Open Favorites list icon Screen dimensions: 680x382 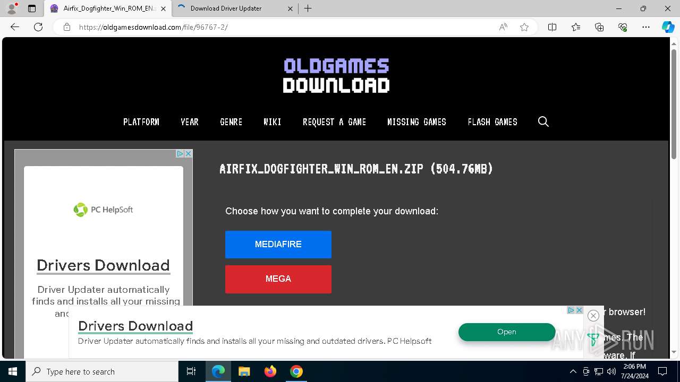[576, 27]
